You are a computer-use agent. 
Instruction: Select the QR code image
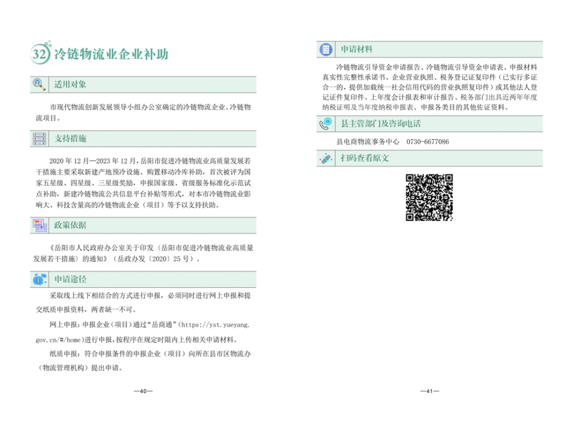429,197
